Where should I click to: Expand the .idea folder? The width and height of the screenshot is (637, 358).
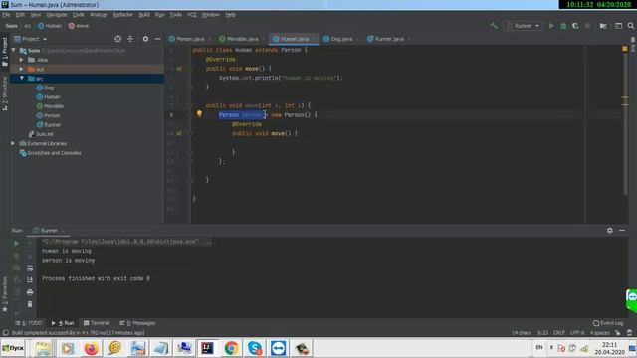21,60
